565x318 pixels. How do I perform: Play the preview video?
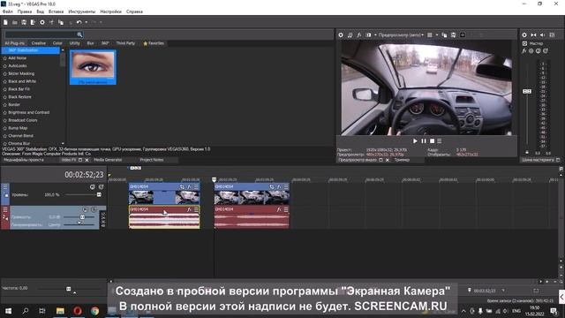click(x=415, y=141)
